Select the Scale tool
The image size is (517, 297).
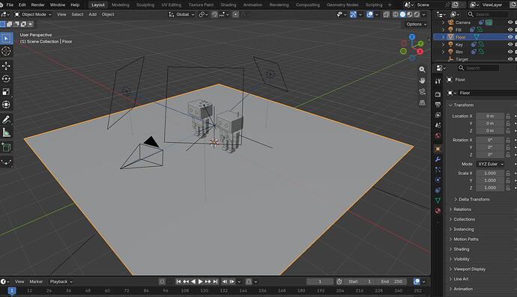coord(6,92)
